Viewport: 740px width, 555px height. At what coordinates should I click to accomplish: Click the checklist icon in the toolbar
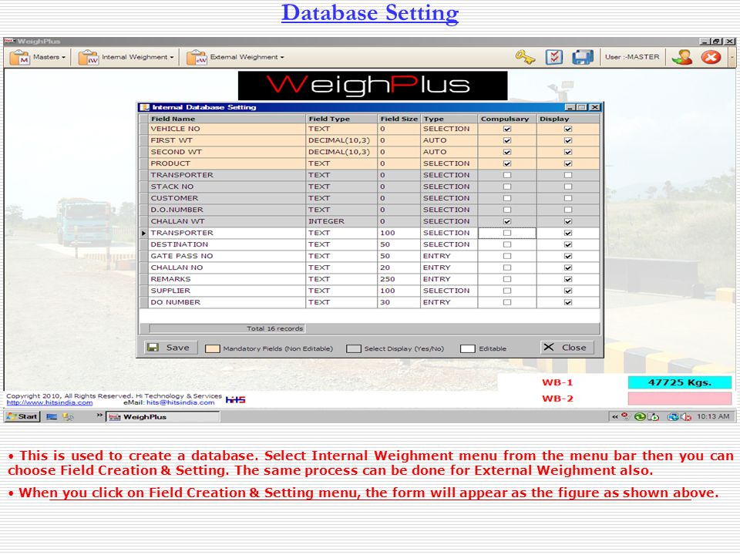point(554,57)
